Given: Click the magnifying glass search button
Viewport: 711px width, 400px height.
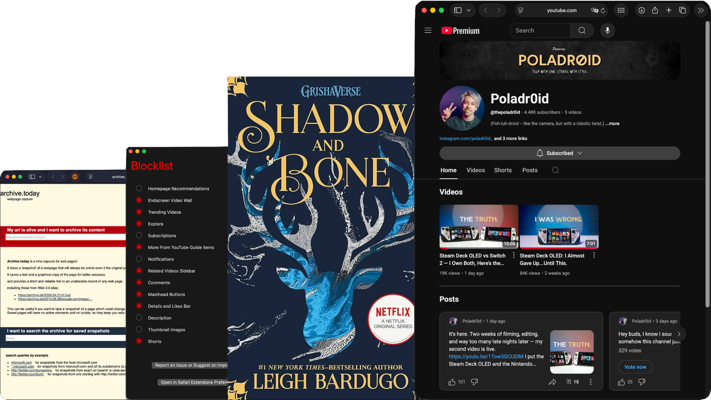Looking at the screenshot, I should (582, 30).
